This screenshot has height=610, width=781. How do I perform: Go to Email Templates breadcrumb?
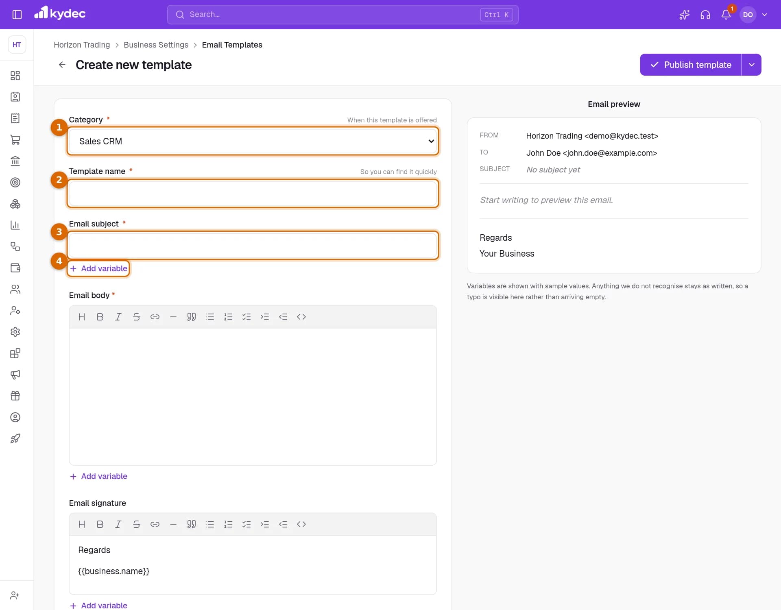tap(232, 45)
